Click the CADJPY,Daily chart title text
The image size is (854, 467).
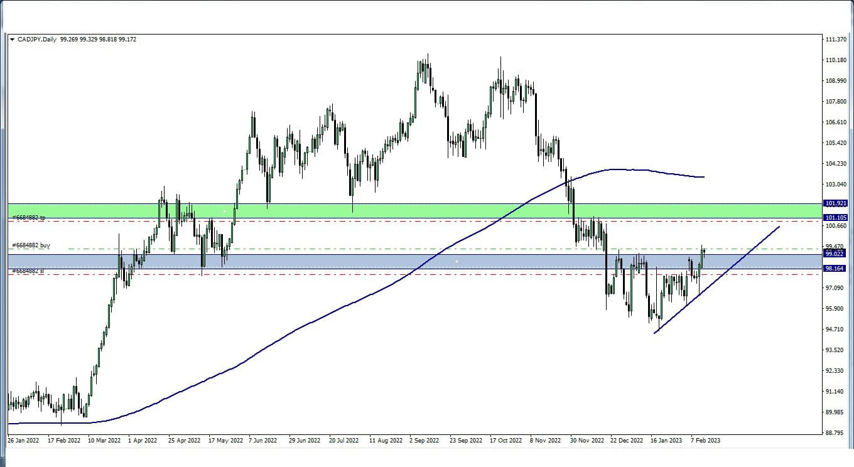point(37,40)
